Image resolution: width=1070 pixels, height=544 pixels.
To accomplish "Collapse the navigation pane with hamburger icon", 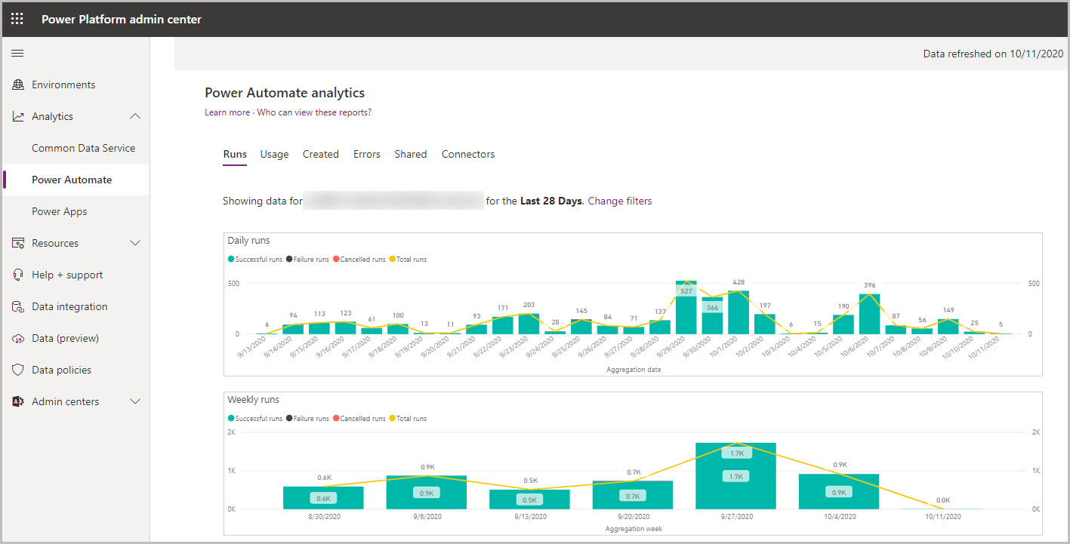I will pos(17,53).
